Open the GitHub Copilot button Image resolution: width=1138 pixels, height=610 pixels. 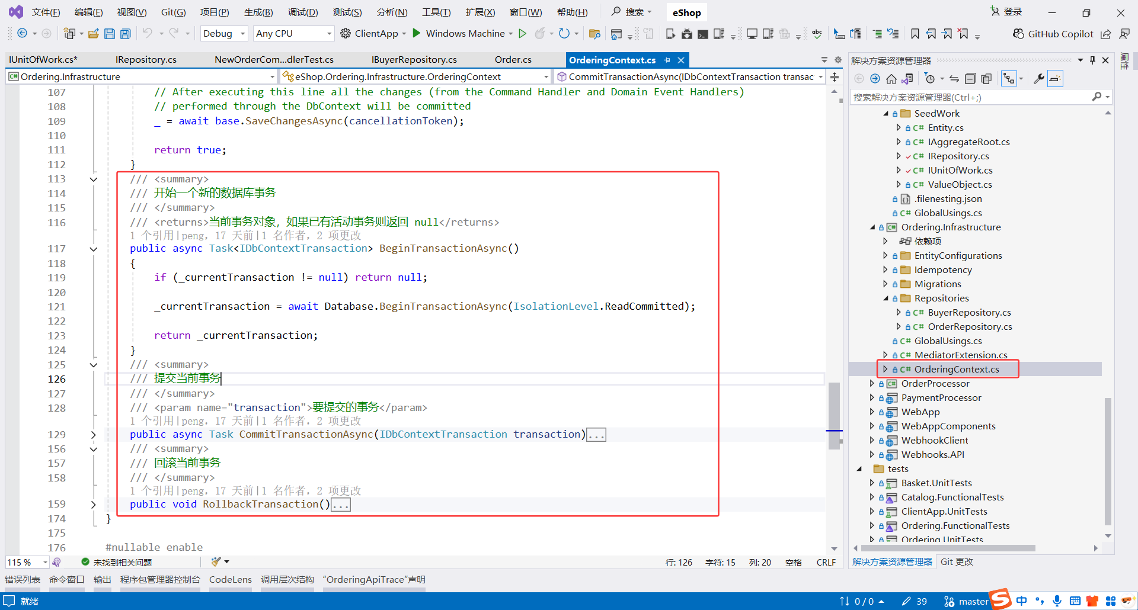[1053, 34]
